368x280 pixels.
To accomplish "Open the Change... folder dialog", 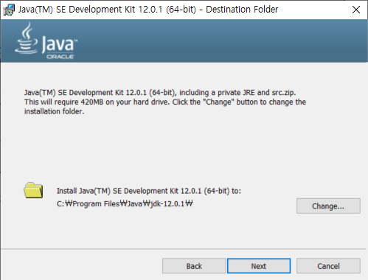I will (x=328, y=206).
